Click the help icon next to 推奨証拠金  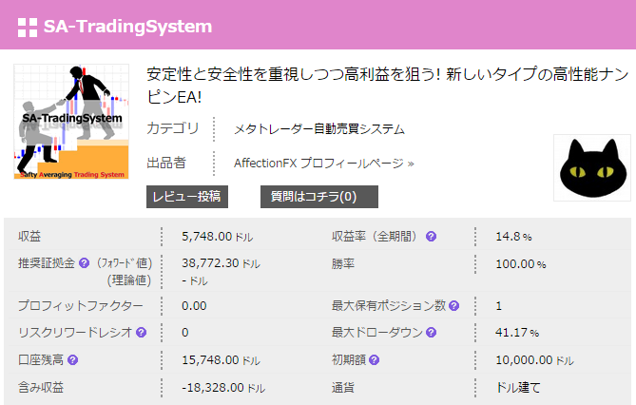tap(84, 263)
